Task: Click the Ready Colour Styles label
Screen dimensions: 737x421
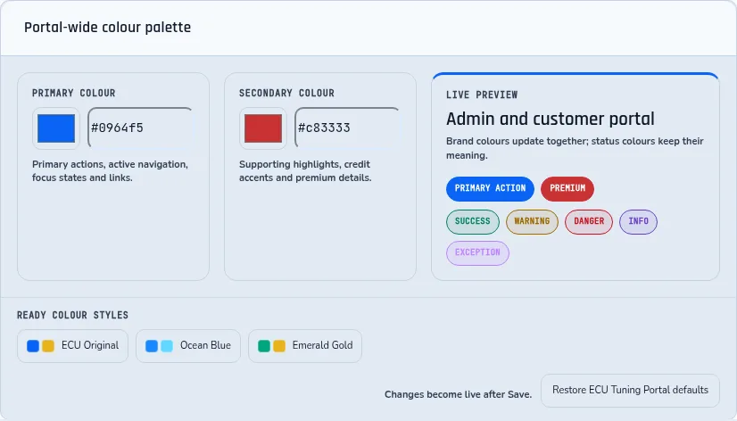Action: pos(72,315)
